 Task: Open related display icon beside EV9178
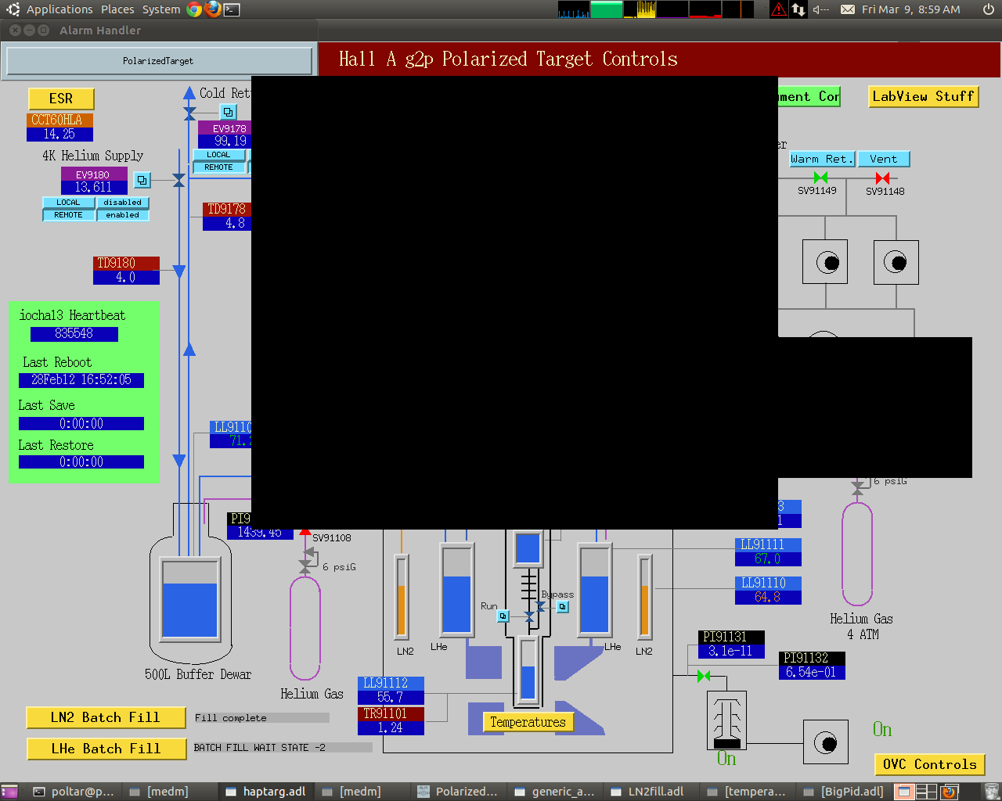[228, 112]
